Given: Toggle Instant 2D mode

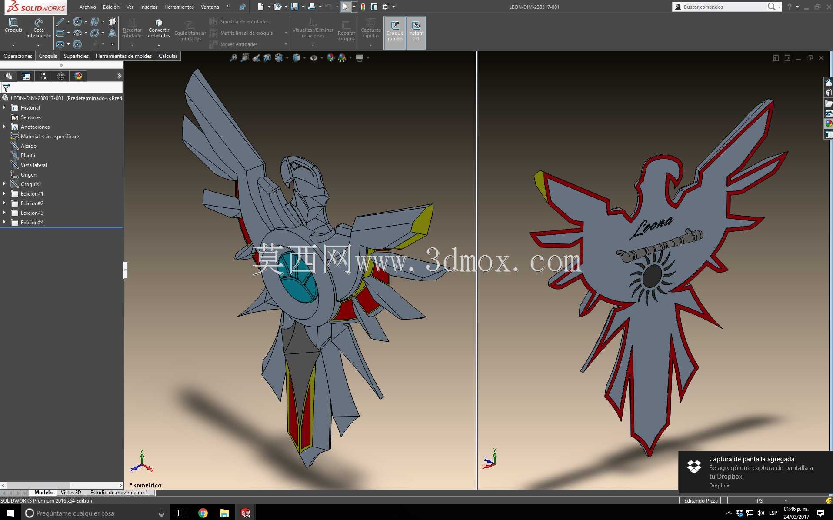Looking at the screenshot, I should [x=416, y=33].
